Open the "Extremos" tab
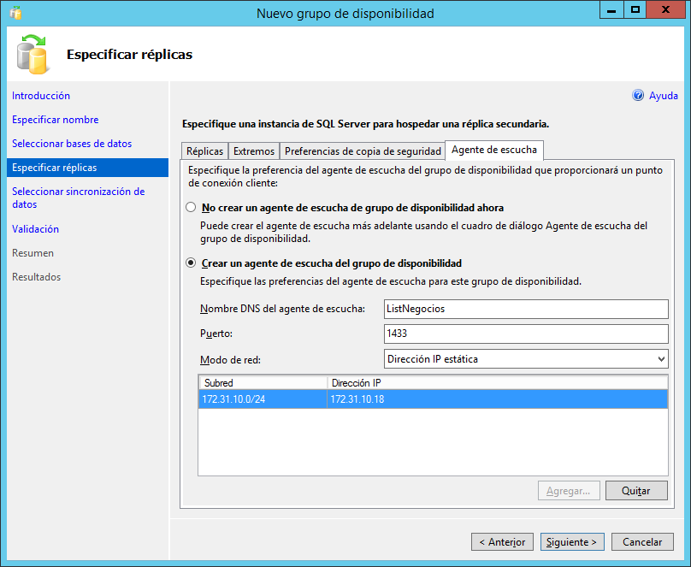 click(254, 150)
